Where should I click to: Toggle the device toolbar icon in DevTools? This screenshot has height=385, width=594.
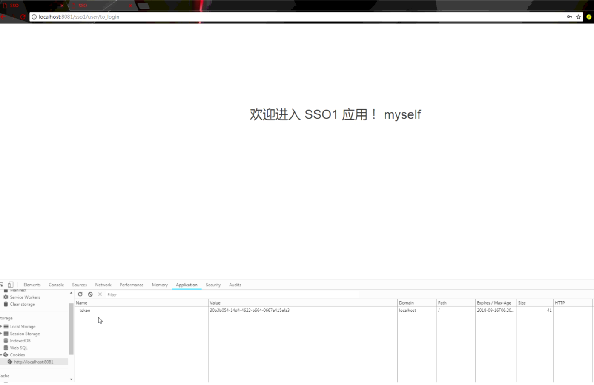pyautogui.click(x=10, y=285)
